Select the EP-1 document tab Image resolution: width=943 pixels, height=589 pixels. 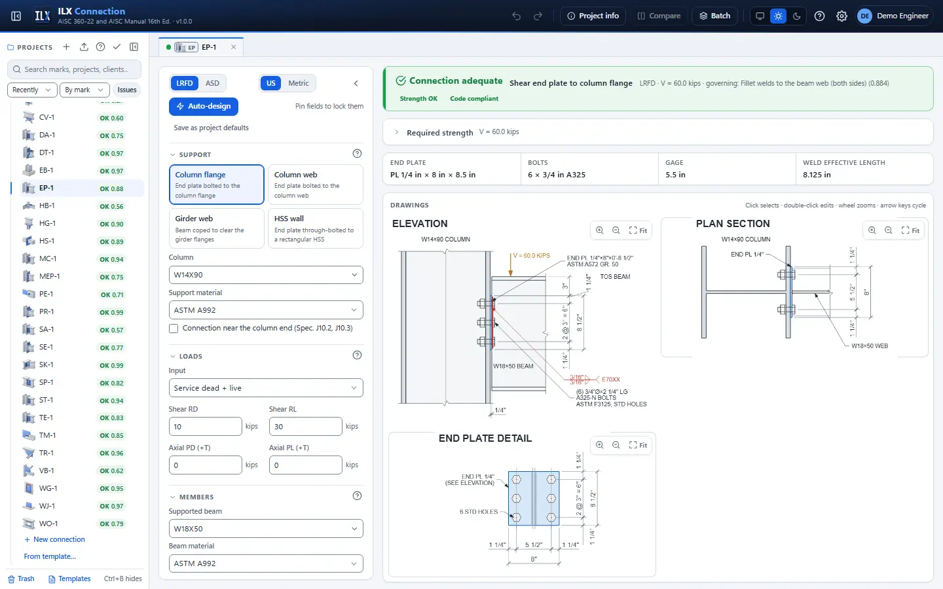click(x=202, y=47)
